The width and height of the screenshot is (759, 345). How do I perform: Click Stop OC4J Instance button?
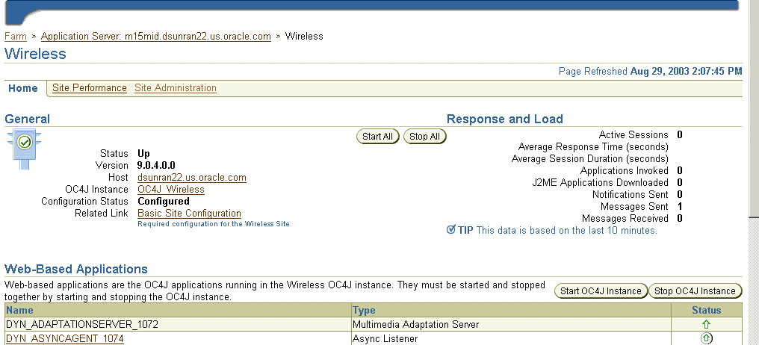pos(695,290)
